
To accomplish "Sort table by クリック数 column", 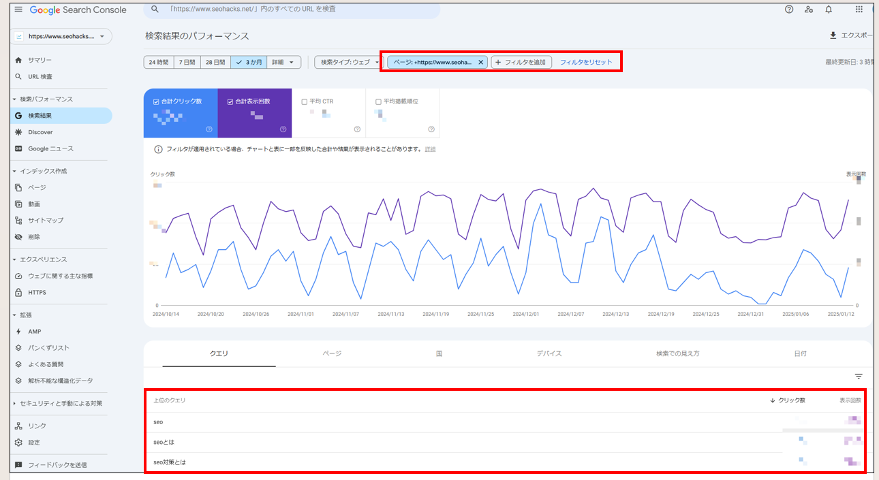I will [x=788, y=400].
